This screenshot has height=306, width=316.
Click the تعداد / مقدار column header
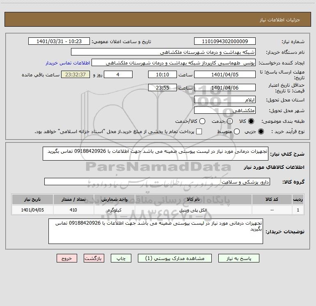click(73, 199)
